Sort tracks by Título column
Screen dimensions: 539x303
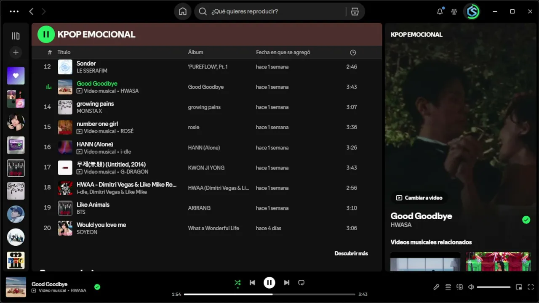(64, 52)
